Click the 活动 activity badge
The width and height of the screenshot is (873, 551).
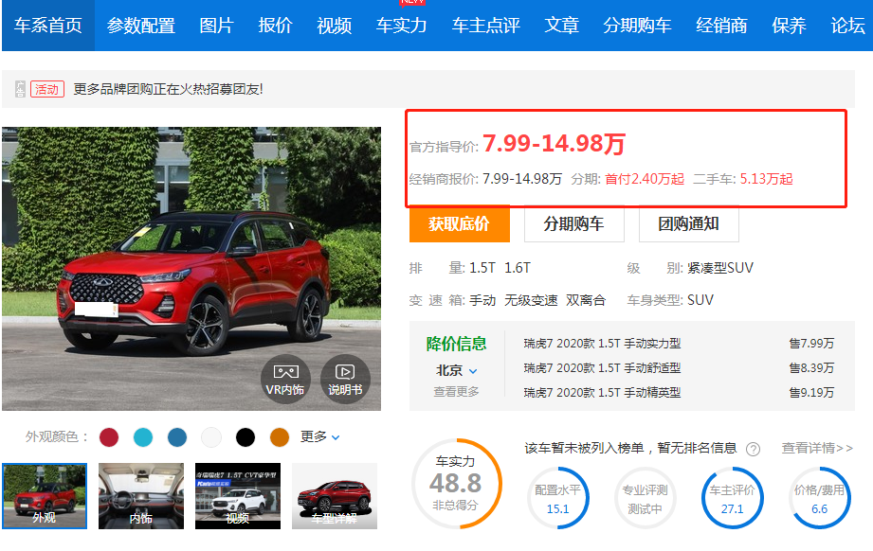[x=45, y=89]
